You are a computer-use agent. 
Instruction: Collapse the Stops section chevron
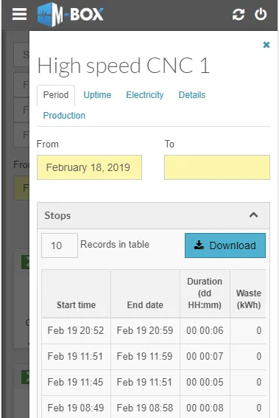click(x=253, y=215)
